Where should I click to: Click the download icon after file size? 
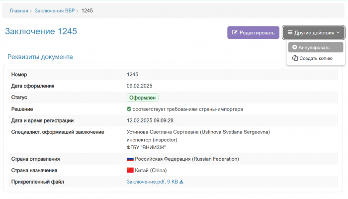(181, 182)
